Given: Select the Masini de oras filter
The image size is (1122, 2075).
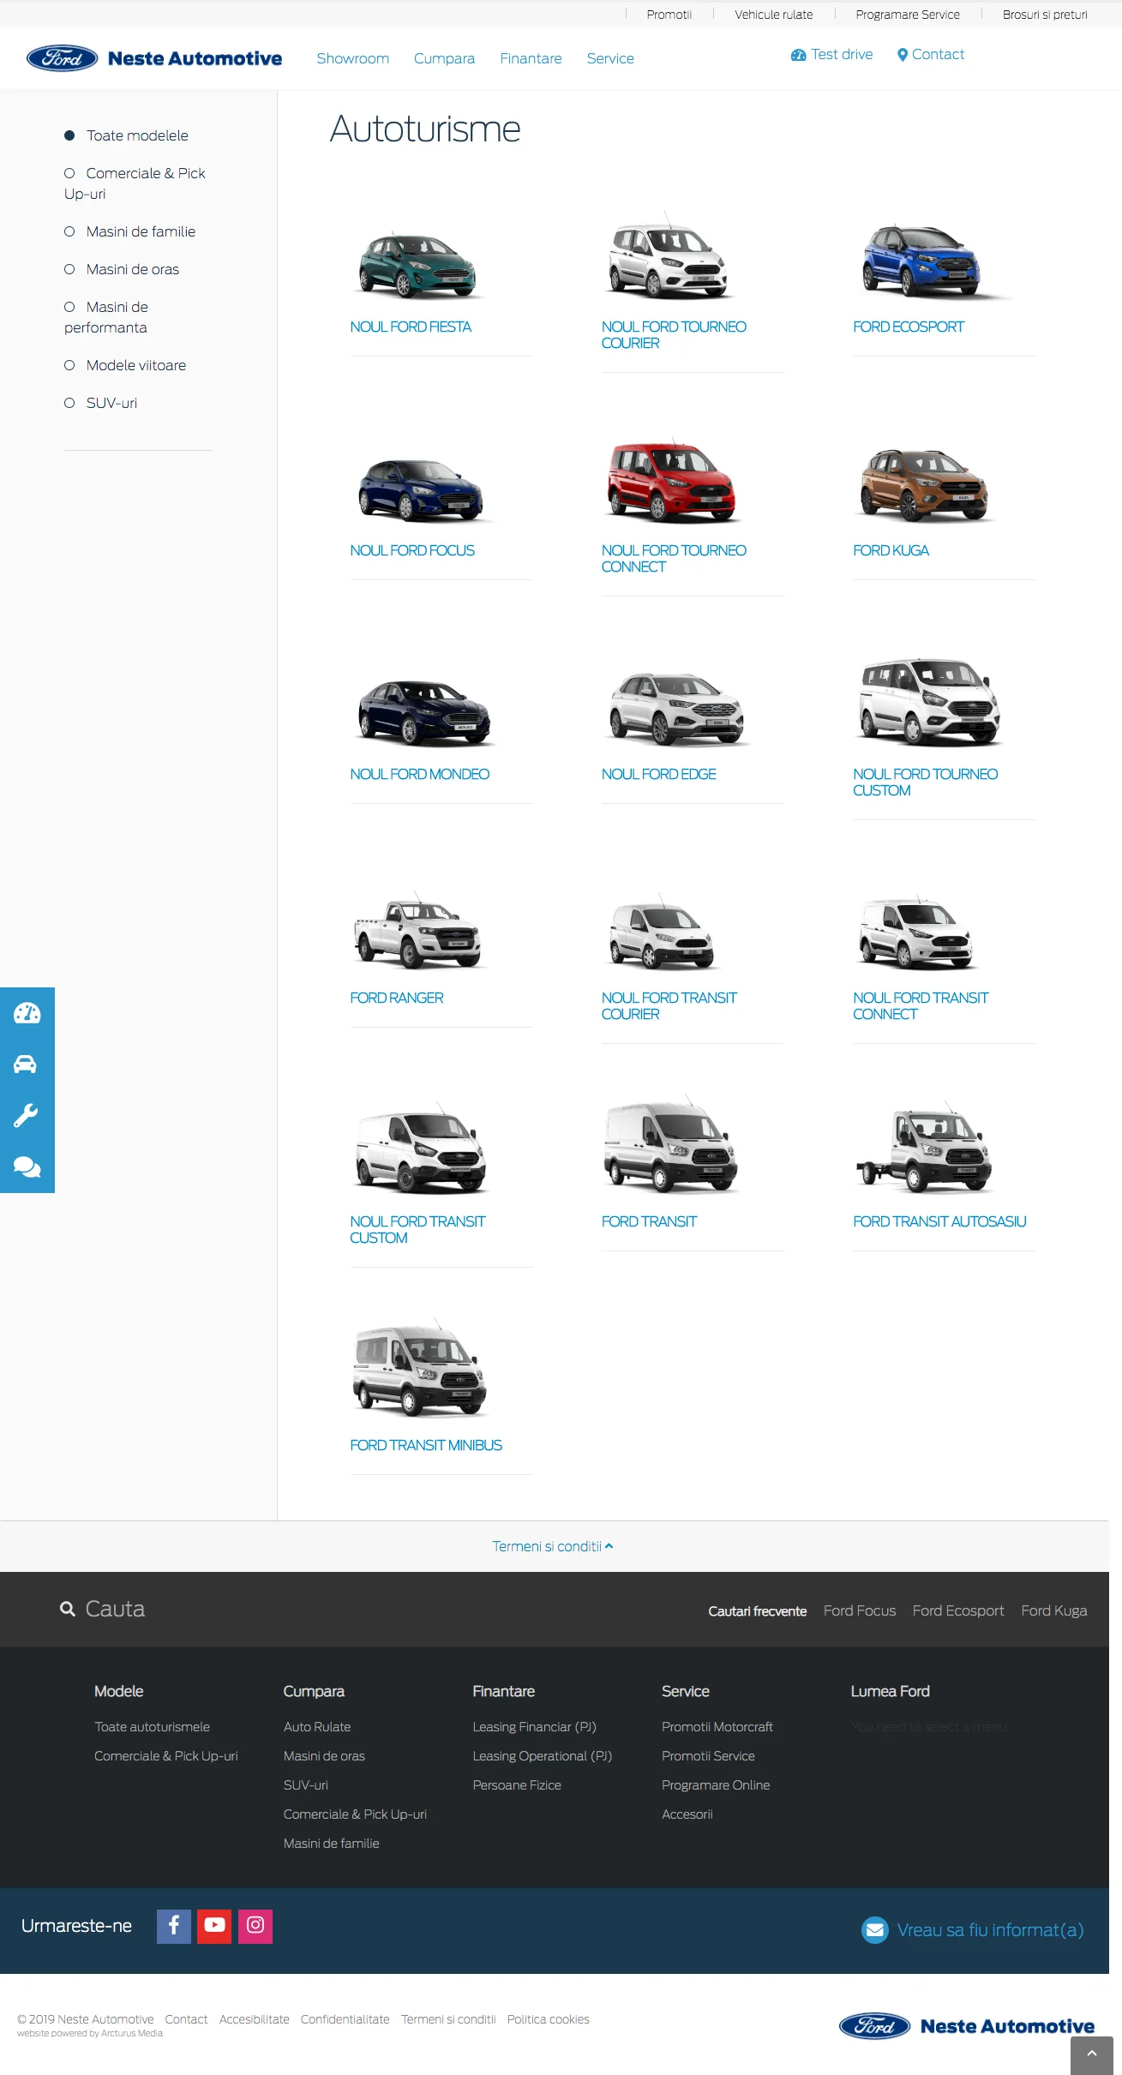Looking at the screenshot, I should 122,269.
